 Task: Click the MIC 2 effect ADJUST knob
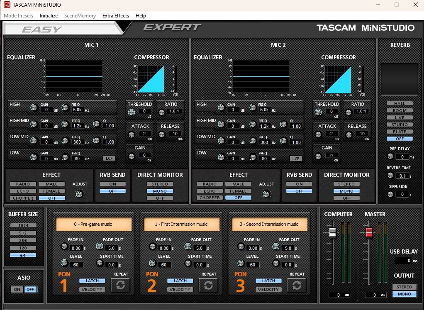(x=266, y=194)
